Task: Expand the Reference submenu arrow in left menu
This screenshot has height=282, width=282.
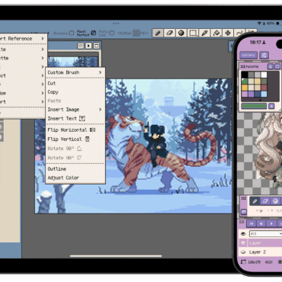Action: click(43, 39)
